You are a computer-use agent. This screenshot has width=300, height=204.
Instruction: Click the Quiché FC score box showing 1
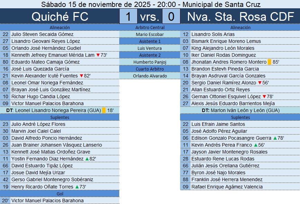pyautogui.click(x=129, y=17)
